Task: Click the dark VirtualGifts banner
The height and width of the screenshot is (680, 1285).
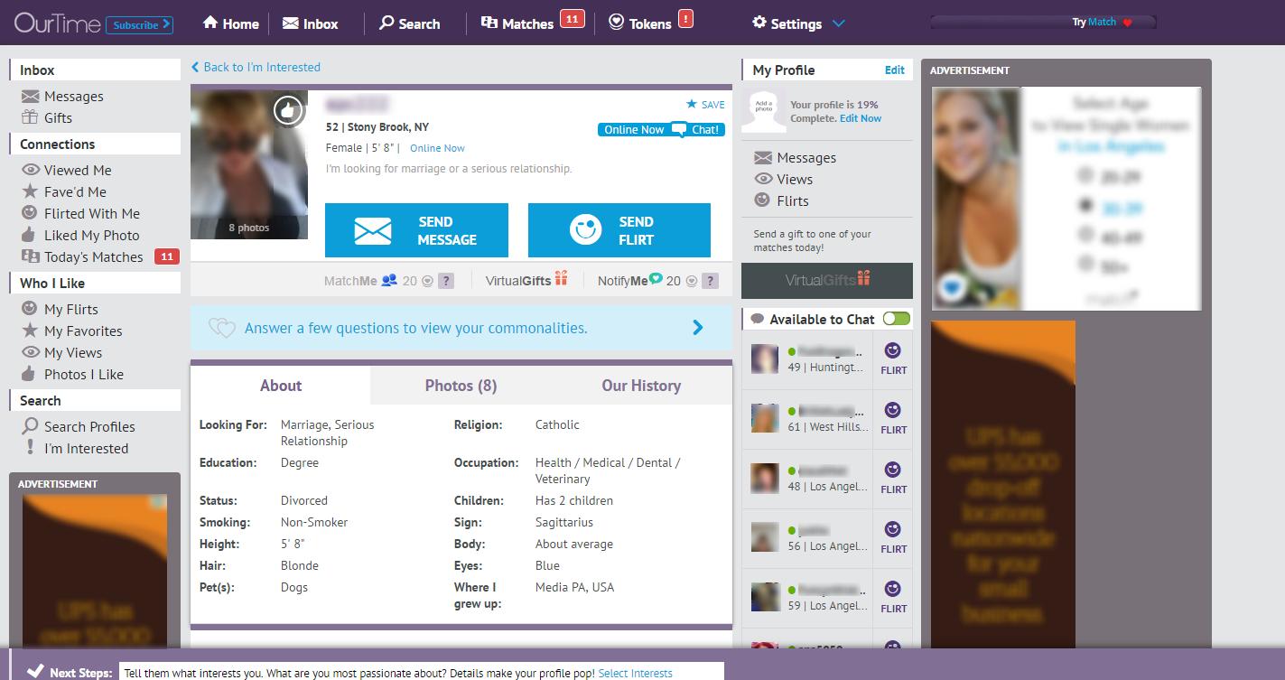Action: (x=827, y=280)
